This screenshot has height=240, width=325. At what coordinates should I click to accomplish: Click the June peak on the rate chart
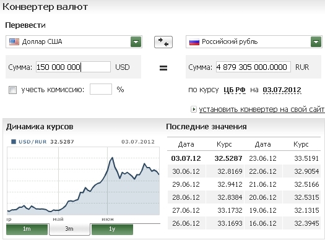[x=112, y=158]
